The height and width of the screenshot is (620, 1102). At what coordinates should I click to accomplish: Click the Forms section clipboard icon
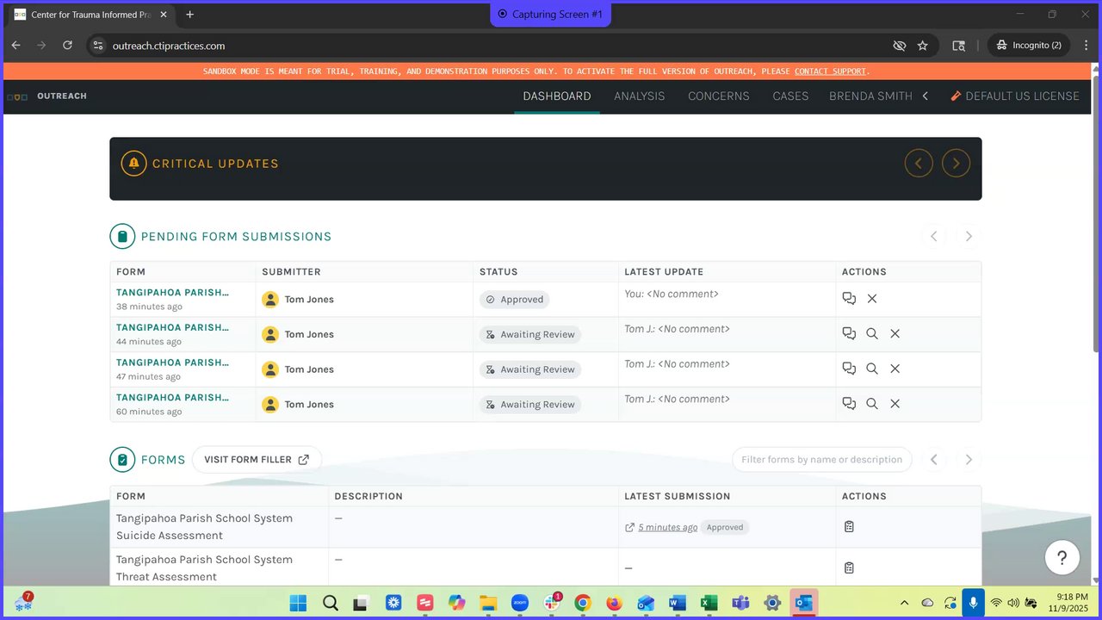(122, 460)
